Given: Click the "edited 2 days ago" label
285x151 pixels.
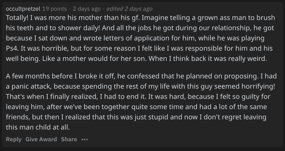Looking at the screenshot, I should coord(129,9).
